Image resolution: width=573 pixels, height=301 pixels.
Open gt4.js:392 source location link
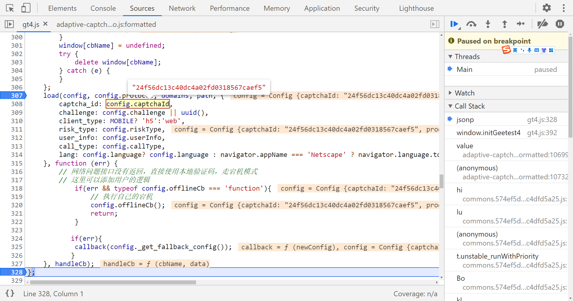[x=542, y=132]
